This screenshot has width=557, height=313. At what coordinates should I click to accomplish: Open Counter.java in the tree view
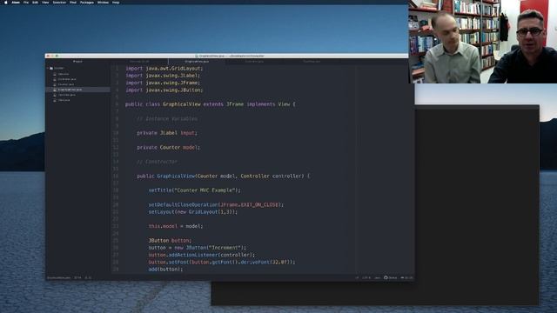(66, 84)
